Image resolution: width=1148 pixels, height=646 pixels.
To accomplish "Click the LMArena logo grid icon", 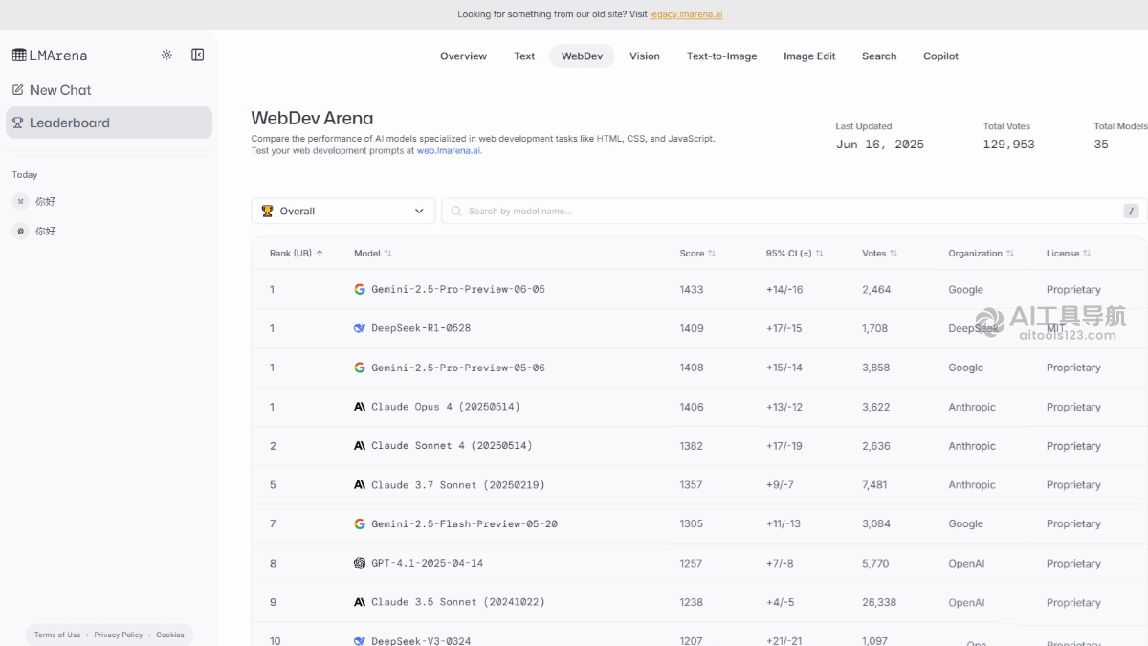I will pos(19,56).
